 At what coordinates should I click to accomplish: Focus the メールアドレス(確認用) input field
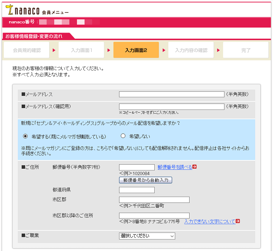tap(172, 107)
